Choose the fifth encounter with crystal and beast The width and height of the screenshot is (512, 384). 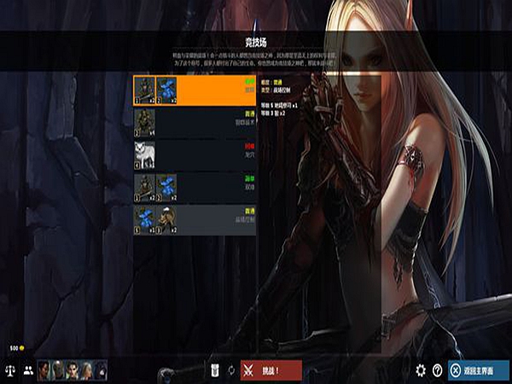pos(195,220)
